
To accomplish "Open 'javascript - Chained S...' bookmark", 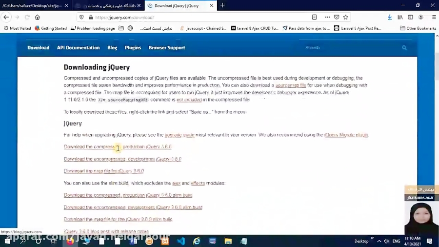I will tap(203, 28).
